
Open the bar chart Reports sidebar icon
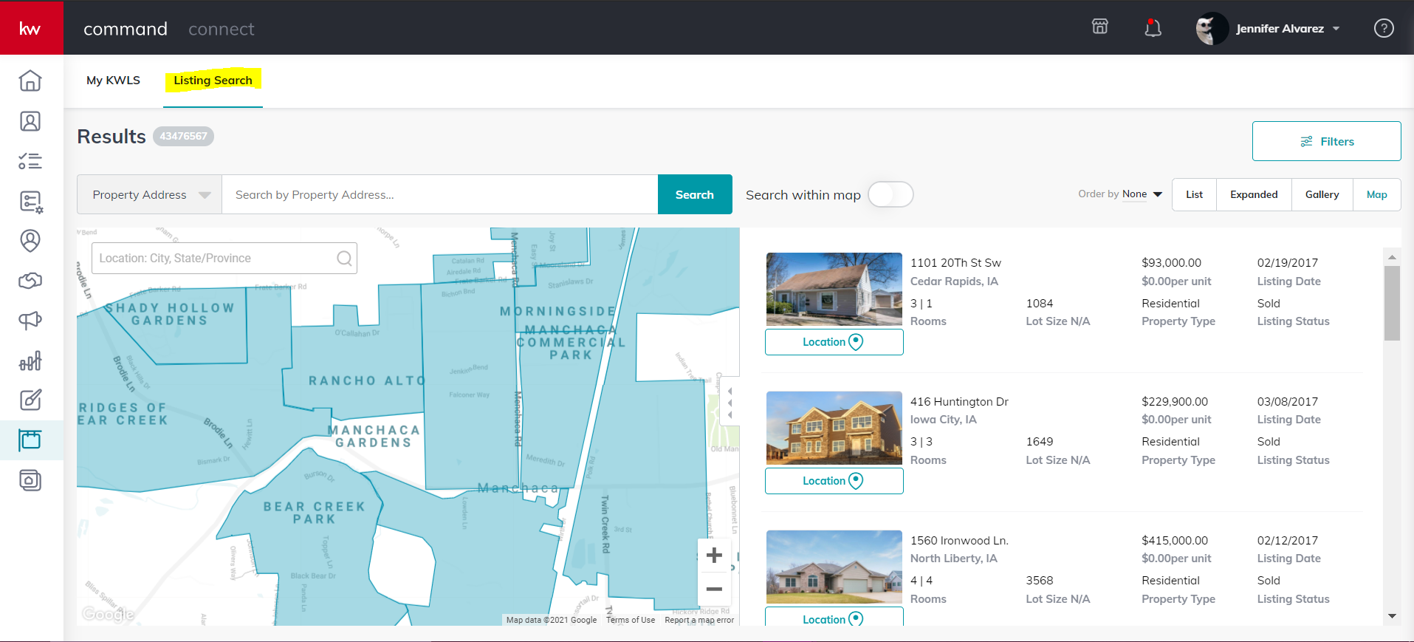30,361
